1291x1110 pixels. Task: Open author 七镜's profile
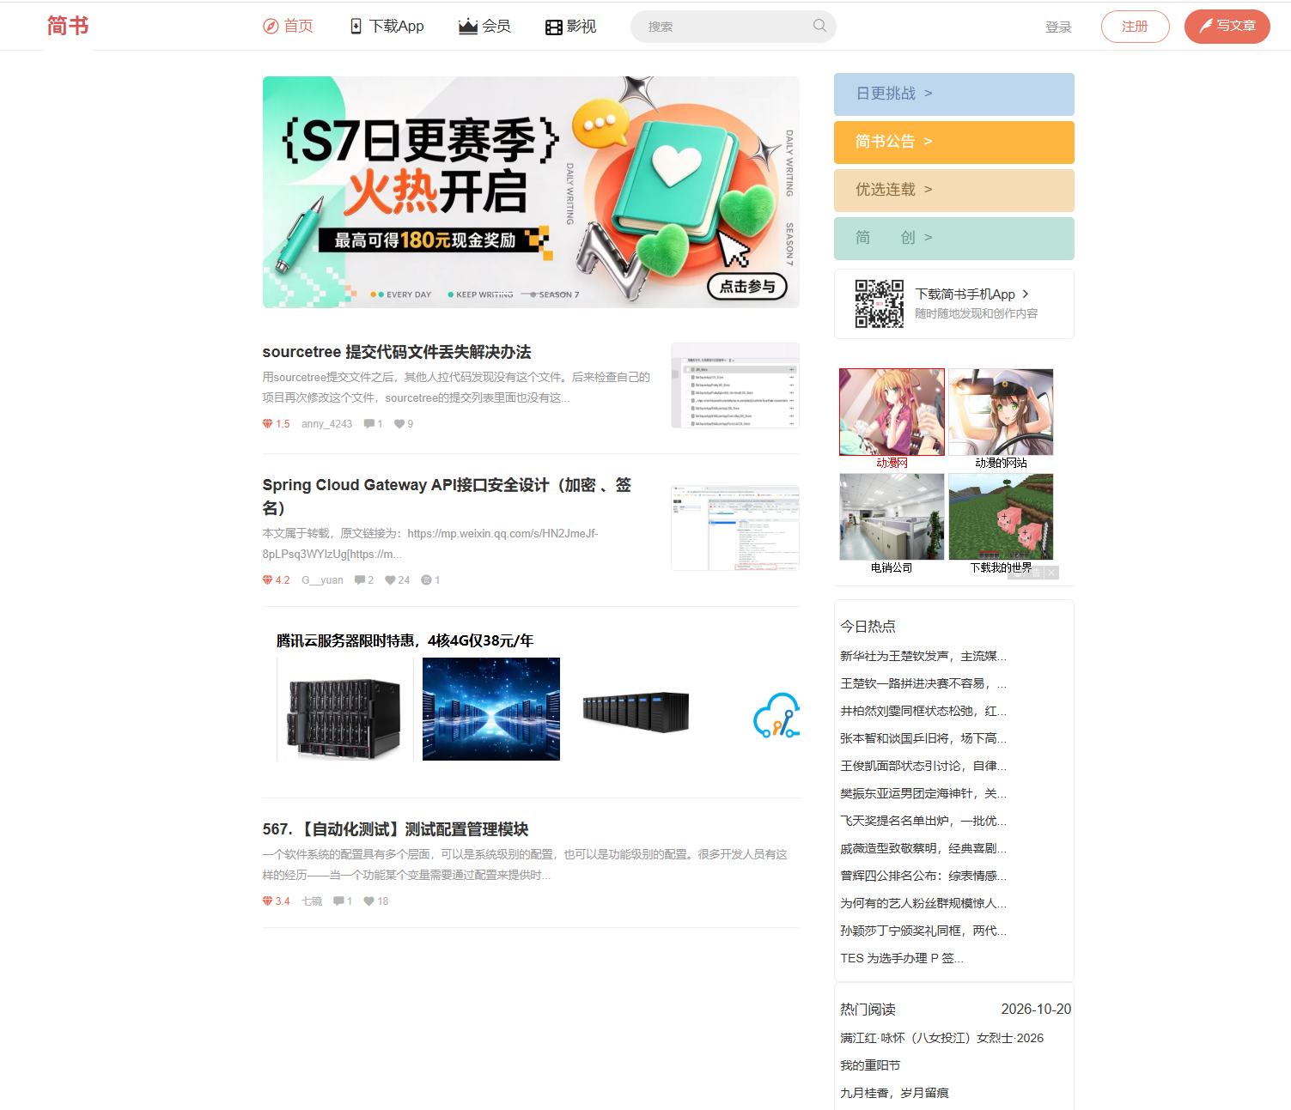[312, 901]
